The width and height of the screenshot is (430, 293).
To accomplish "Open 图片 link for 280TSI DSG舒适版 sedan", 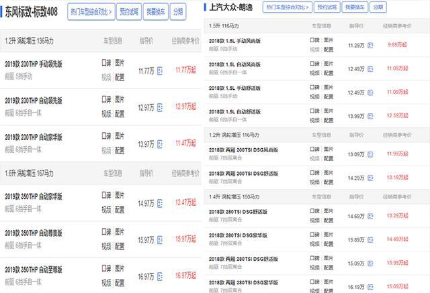I will tap(329, 211).
